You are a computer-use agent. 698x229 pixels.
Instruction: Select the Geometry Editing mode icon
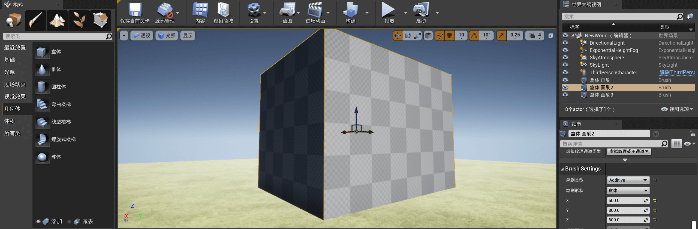tap(101, 20)
